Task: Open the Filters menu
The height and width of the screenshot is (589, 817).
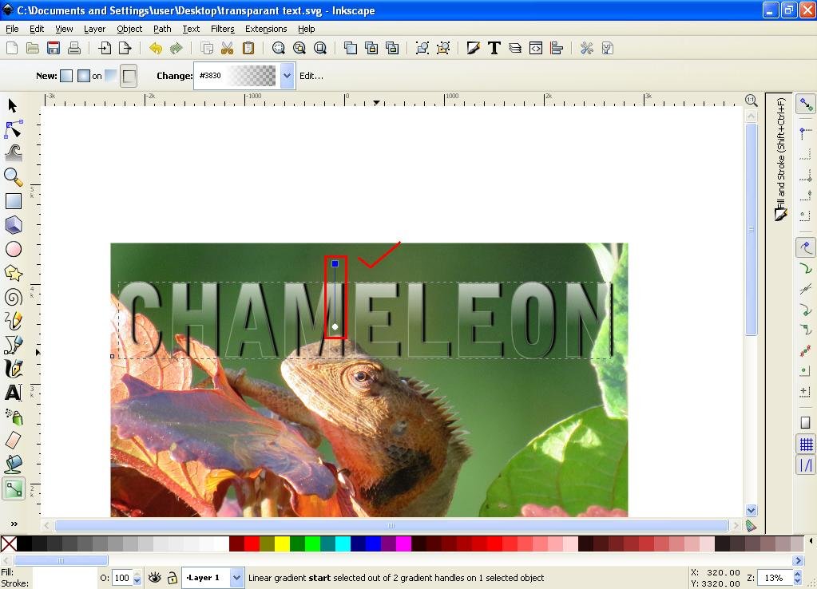Action: (x=222, y=29)
